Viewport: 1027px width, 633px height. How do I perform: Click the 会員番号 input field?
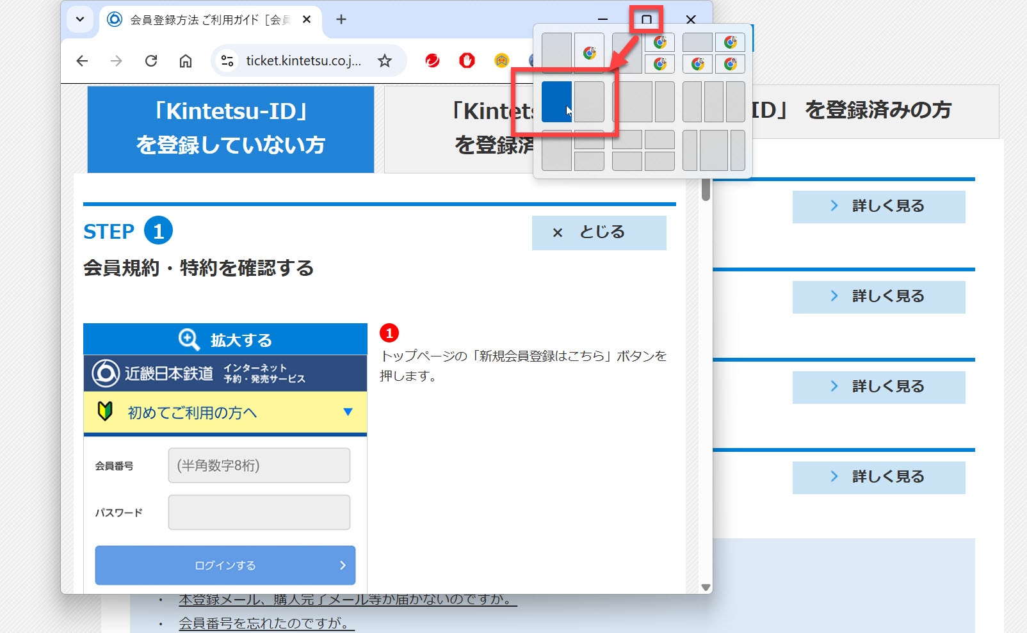(259, 465)
